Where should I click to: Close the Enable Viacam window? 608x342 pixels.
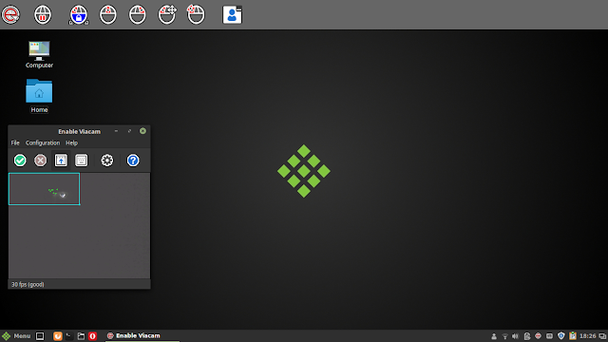click(142, 131)
